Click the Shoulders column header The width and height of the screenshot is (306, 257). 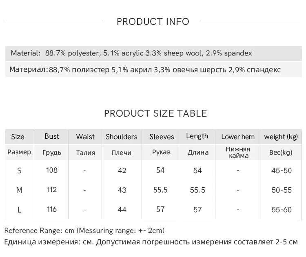(122, 137)
